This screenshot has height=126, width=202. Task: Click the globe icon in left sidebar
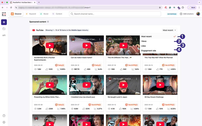pos(4,22)
